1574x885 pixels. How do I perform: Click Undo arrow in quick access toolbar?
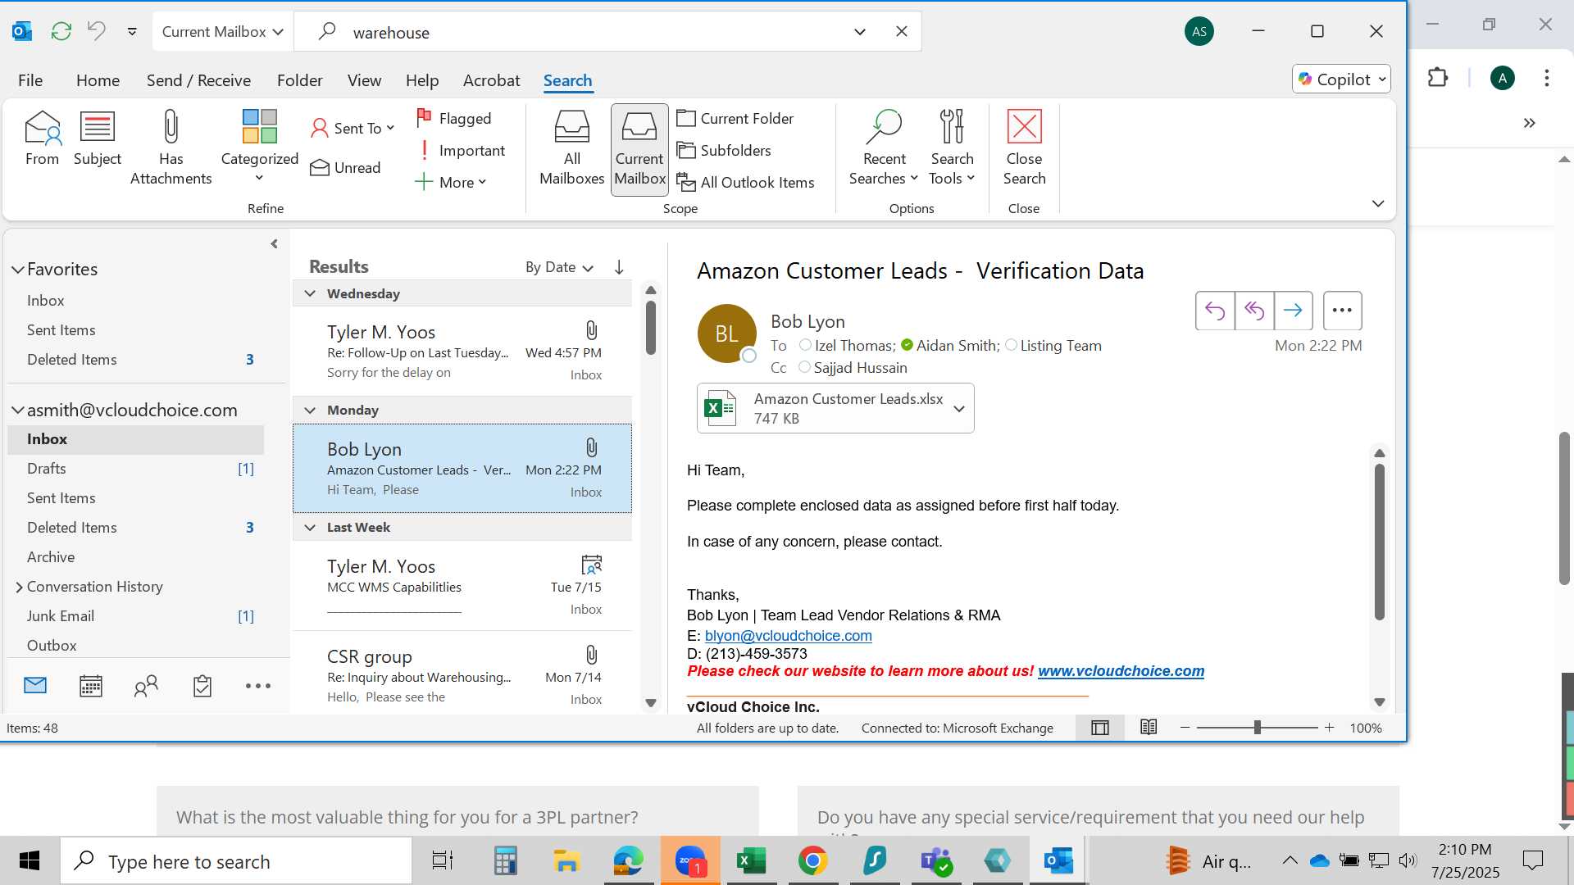[x=97, y=31]
